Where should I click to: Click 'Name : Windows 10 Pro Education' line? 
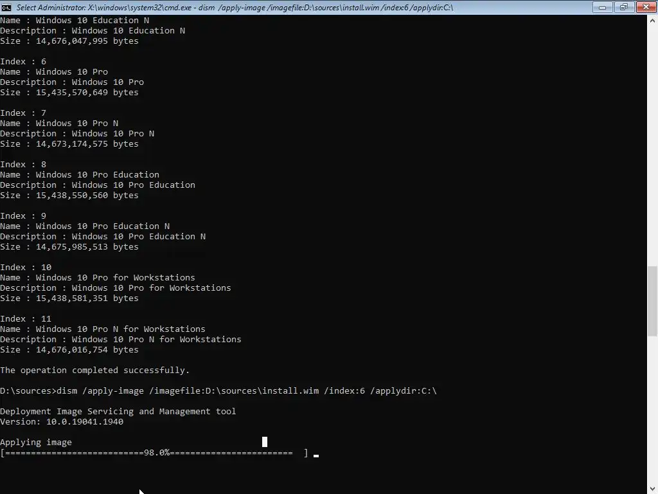click(80, 175)
